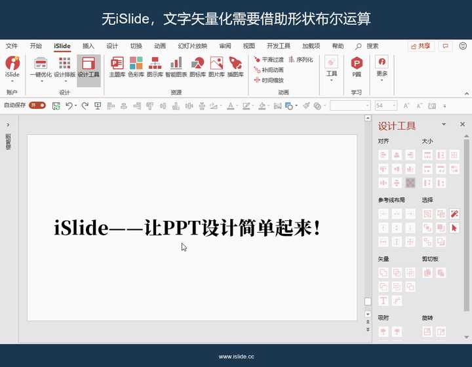Open the 插图库 illustration library
Image resolution: width=472 pixels, height=367 pixels.
235,67
